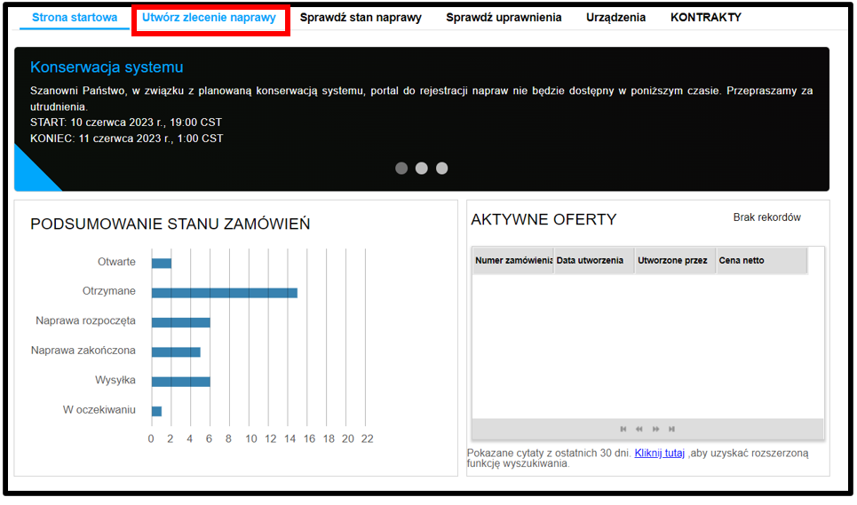Click the Wysyłka bar in the chart
Viewport: 857px width, 505px height.
[x=181, y=382]
